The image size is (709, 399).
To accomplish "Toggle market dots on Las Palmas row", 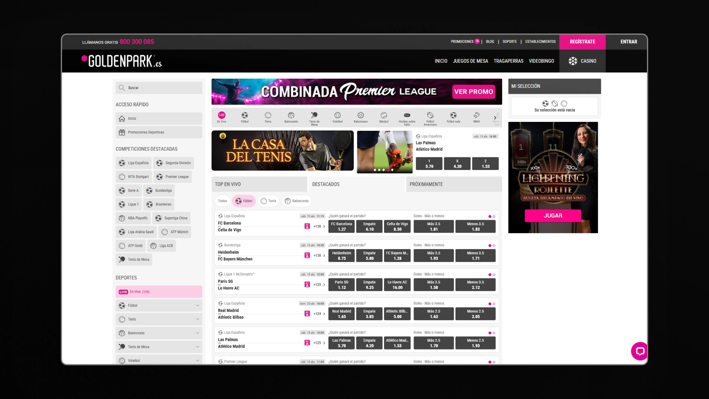I will tap(491, 333).
